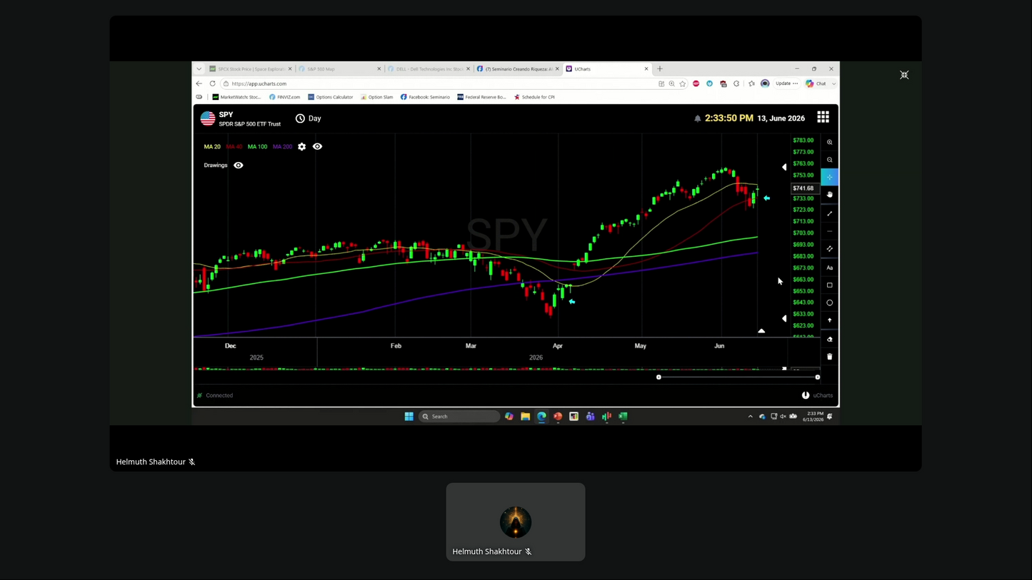
Task: Click the up triangle above time axis
Action: coord(761,331)
